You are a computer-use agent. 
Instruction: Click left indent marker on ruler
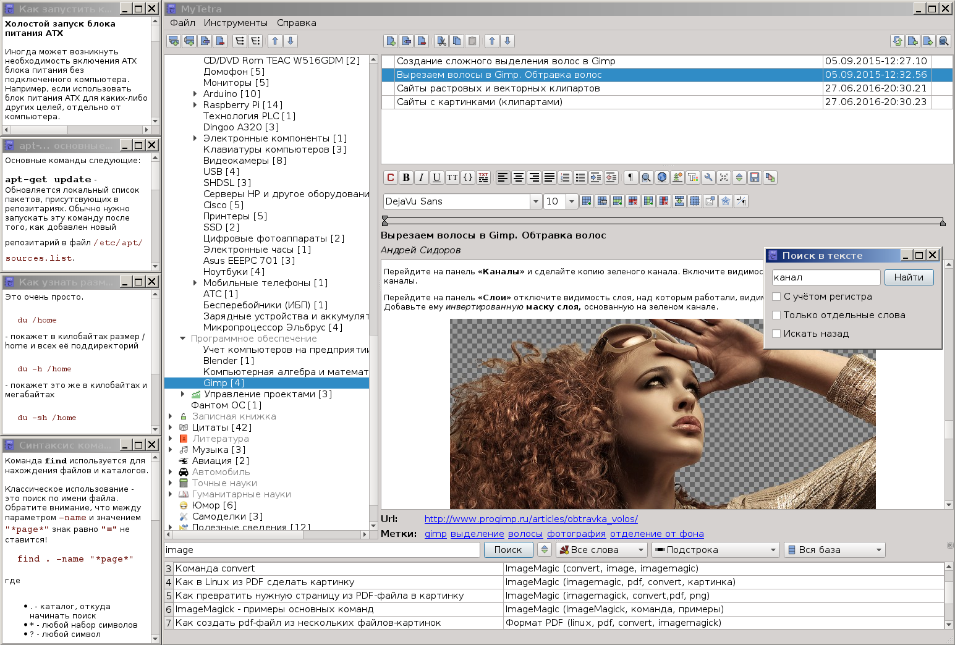(384, 221)
